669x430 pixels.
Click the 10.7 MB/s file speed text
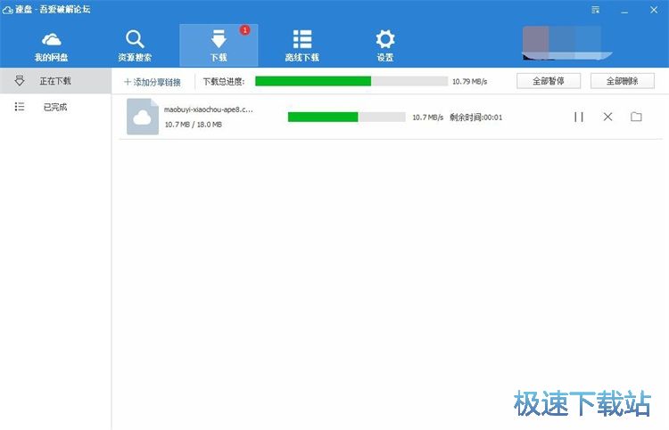click(427, 118)
